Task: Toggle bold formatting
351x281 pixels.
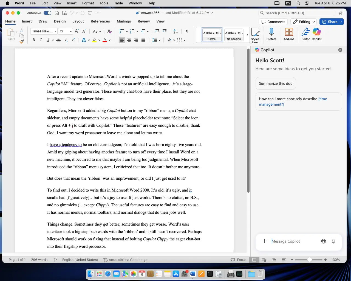Action: click(34, 40)
